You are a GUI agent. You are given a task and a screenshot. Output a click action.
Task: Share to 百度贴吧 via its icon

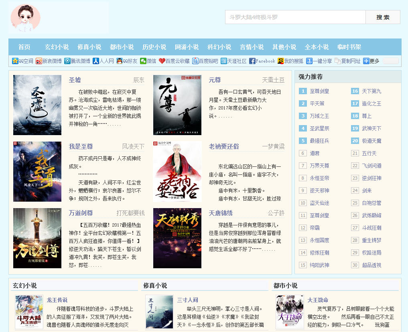[x=195, y=61]
